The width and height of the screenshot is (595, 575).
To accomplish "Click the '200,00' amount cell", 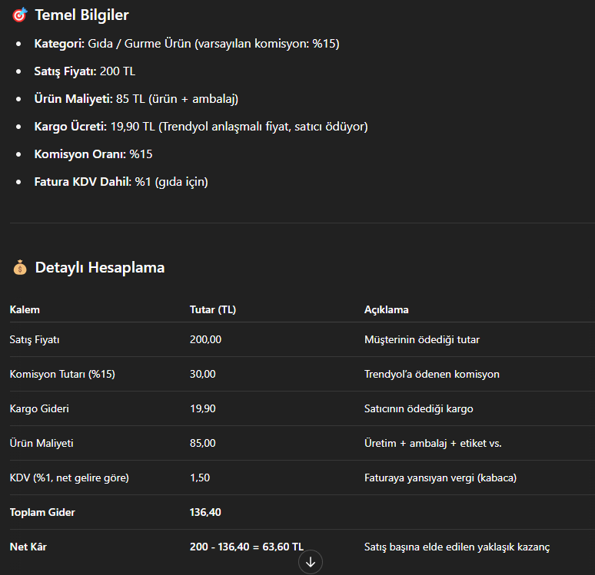I will tap(206, 339).
